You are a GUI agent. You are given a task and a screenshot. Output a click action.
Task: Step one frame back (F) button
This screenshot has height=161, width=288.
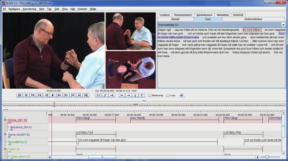pos(39,95)
